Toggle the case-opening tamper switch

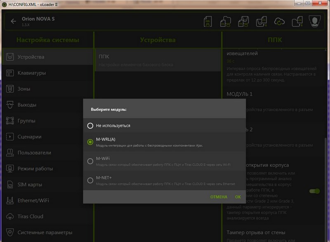315,191
